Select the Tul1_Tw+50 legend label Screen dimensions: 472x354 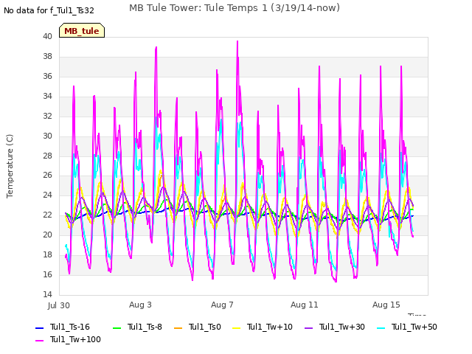pyautogui.click(x=414, y=327)
